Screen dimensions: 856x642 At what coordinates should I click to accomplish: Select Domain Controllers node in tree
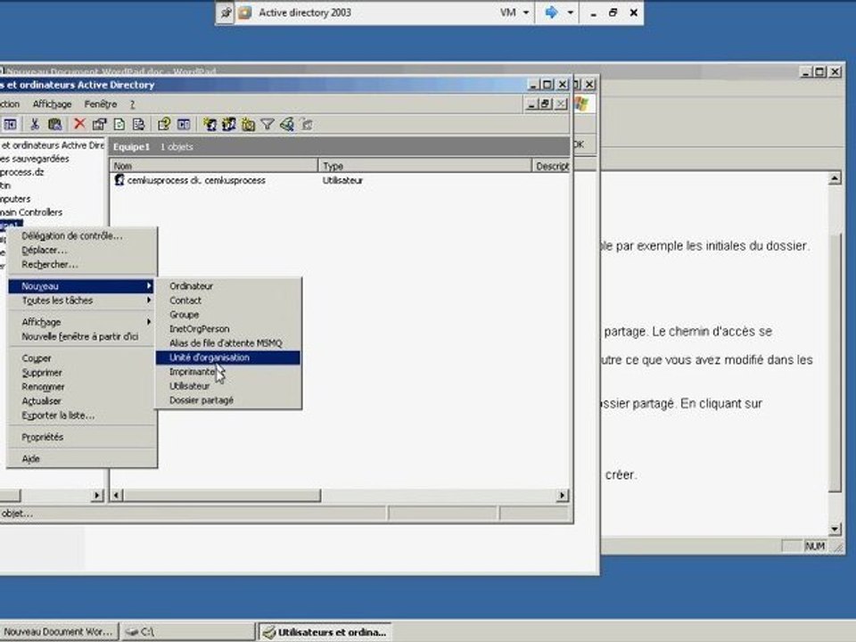pos(31,212)
